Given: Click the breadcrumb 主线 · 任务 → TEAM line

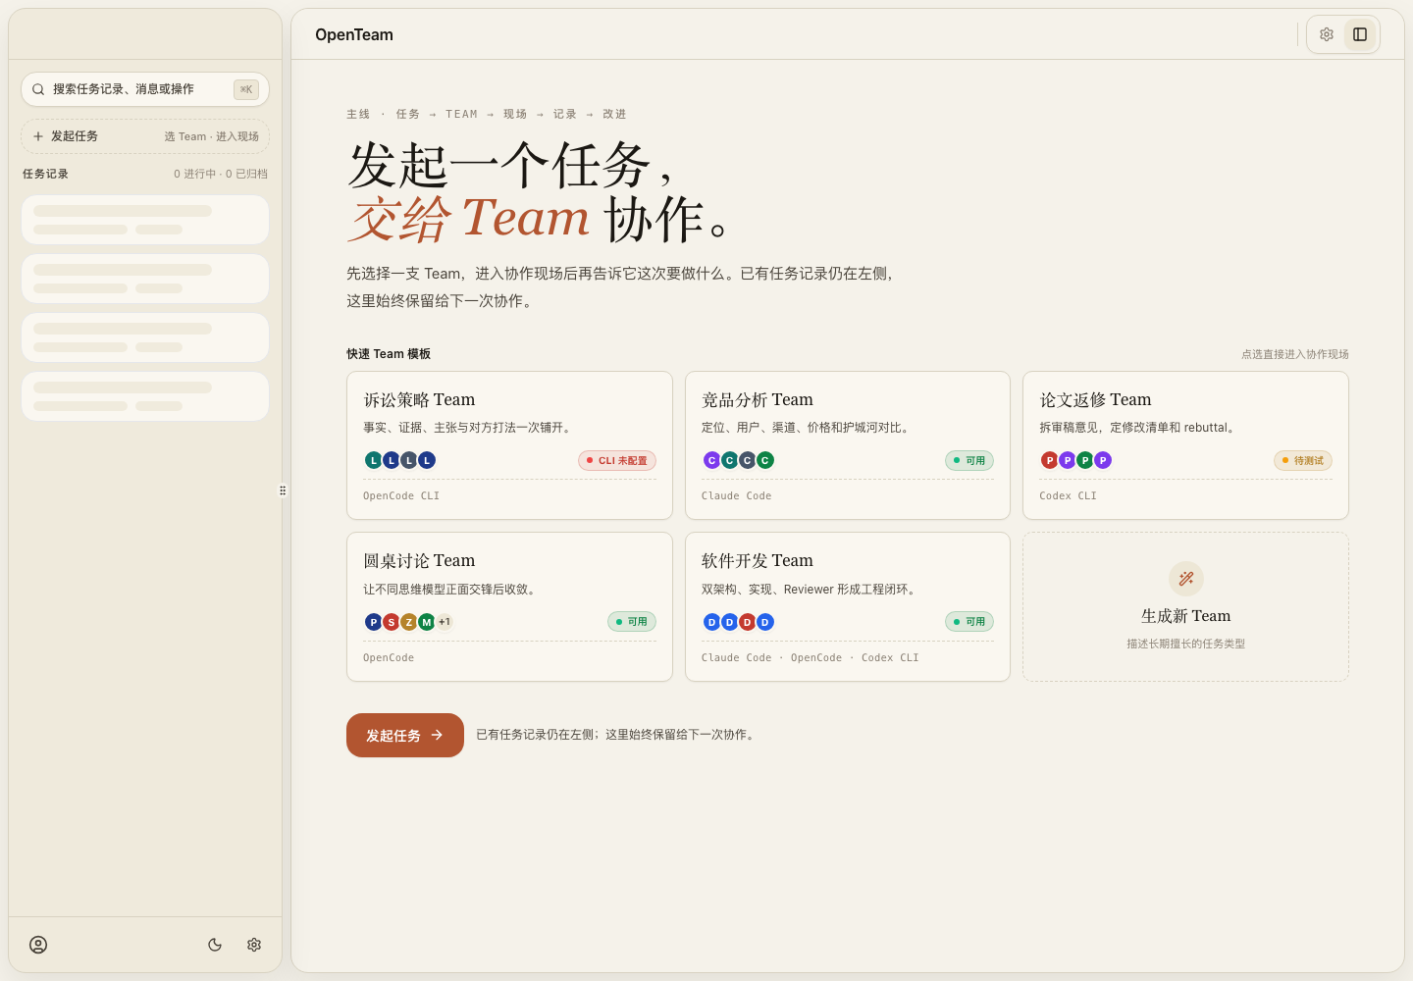Looking at the screenshot, I should 487,114.
